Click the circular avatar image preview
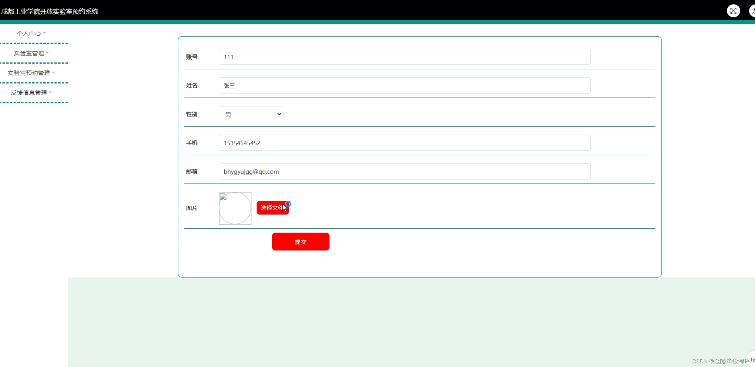755x367 pixels. pos(235,208)
